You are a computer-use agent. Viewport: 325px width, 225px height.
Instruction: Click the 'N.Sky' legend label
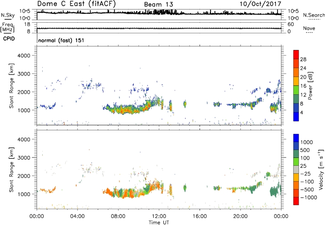[x=8, y=15]
